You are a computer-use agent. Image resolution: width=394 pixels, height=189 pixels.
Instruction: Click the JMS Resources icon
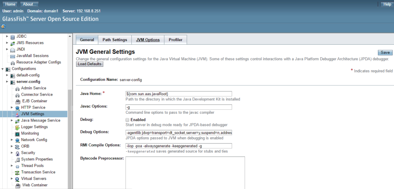click(12, 43)
